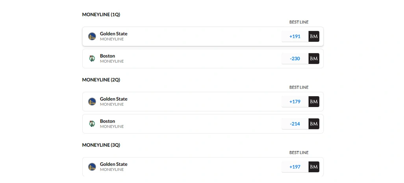
Task: Click Golden State logo in Moneyline (3Q)
Action: [x=92, y=167]
